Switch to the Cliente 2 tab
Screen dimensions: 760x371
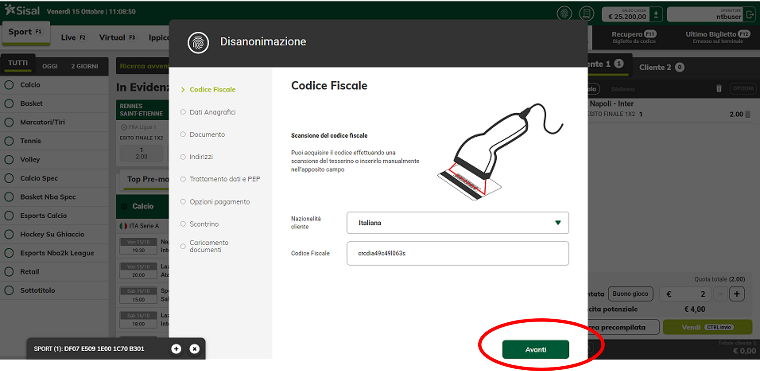tap(661, 67)
